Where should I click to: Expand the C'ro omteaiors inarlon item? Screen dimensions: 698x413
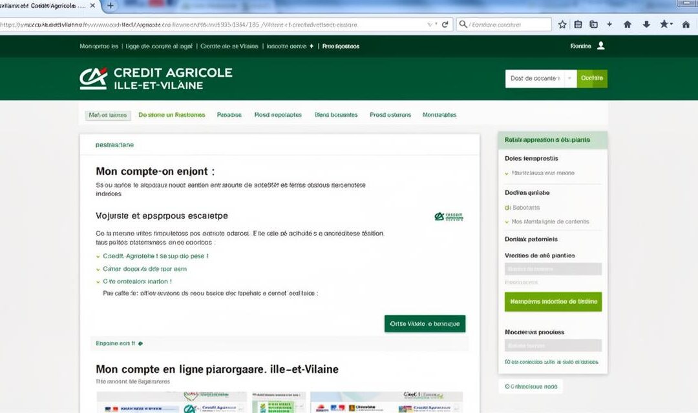pos(134,282)
